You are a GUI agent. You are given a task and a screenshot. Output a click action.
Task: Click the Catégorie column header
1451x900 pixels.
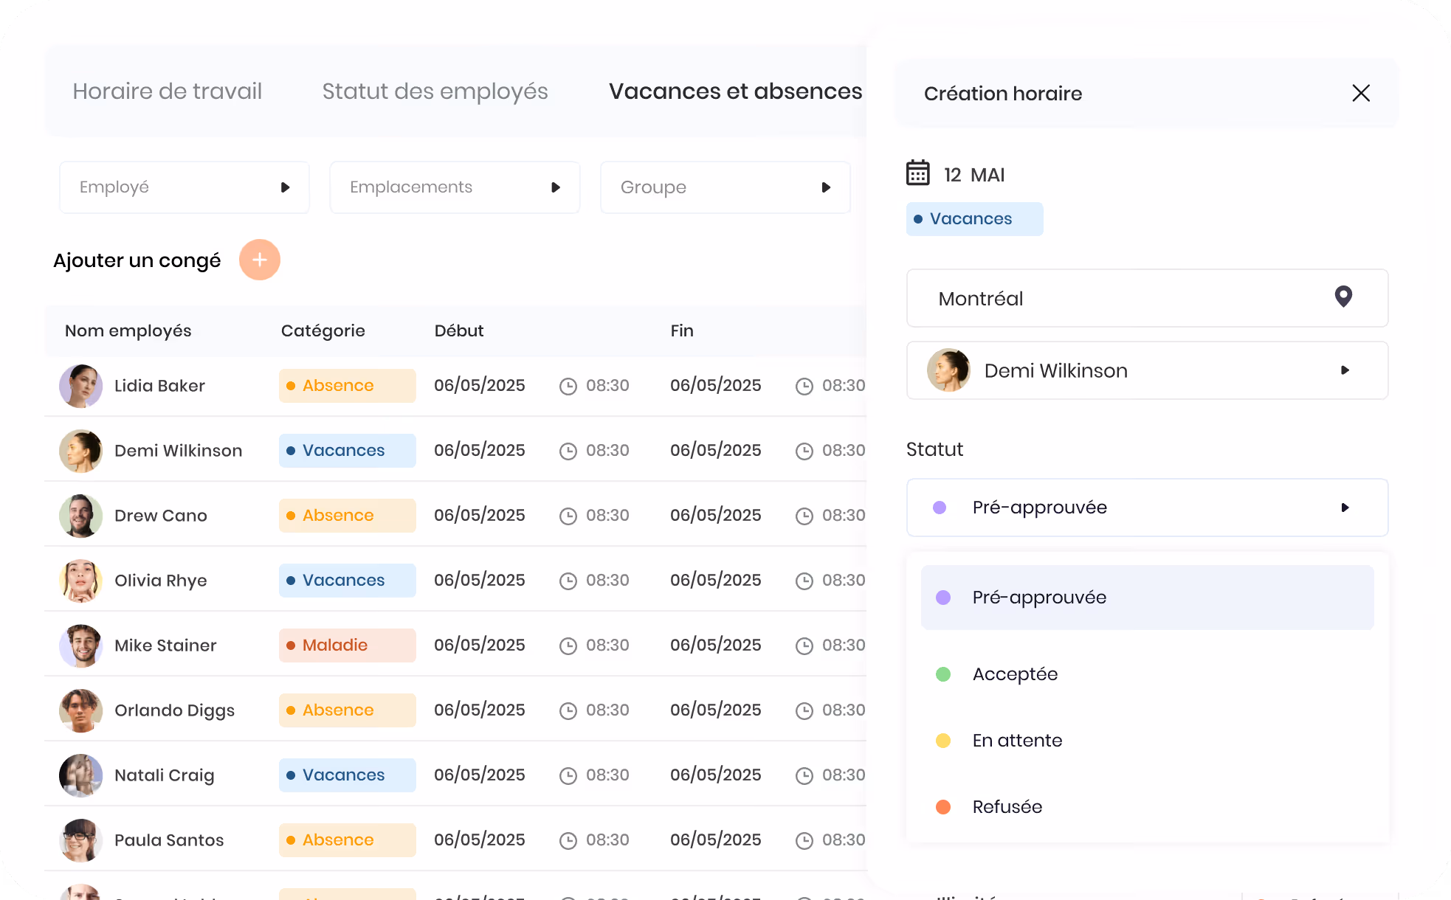(323, 331)
